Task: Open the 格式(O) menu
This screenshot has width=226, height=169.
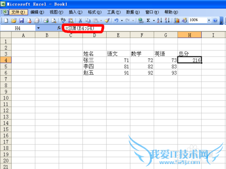Action: 94,12
